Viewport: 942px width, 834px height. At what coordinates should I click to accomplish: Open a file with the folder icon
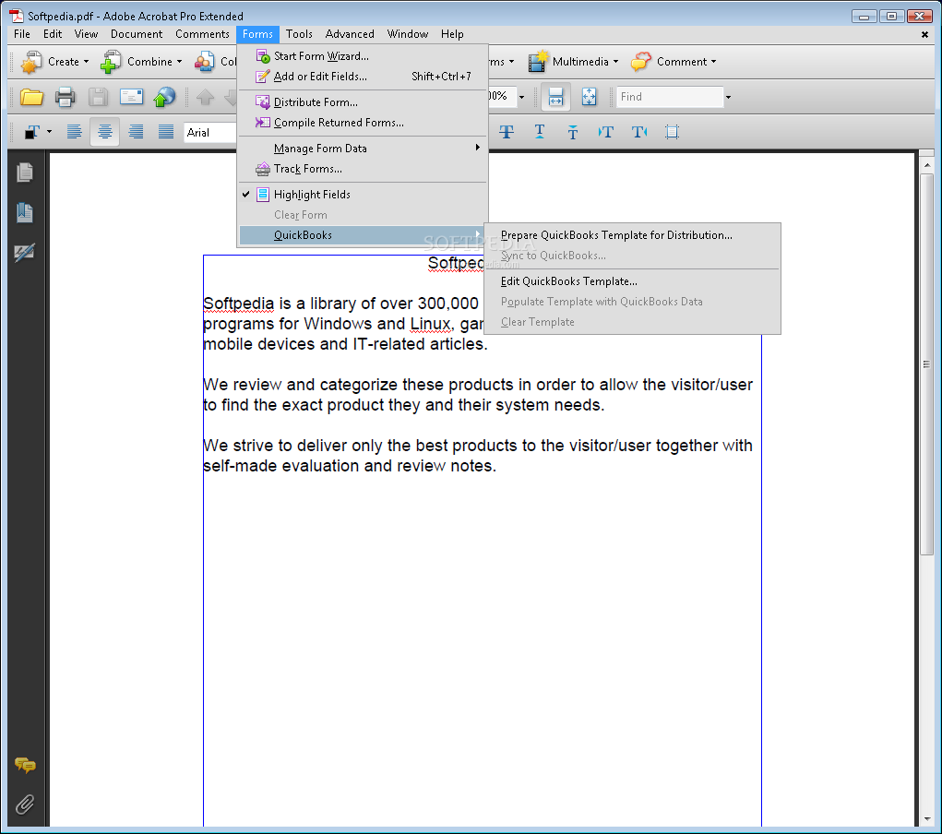[x=31, y=97]
